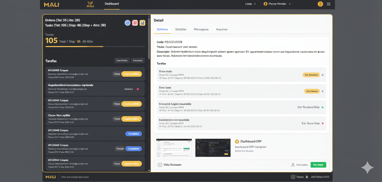Toggle the red indicator on Est. Novel Disp task

(323, 123)
